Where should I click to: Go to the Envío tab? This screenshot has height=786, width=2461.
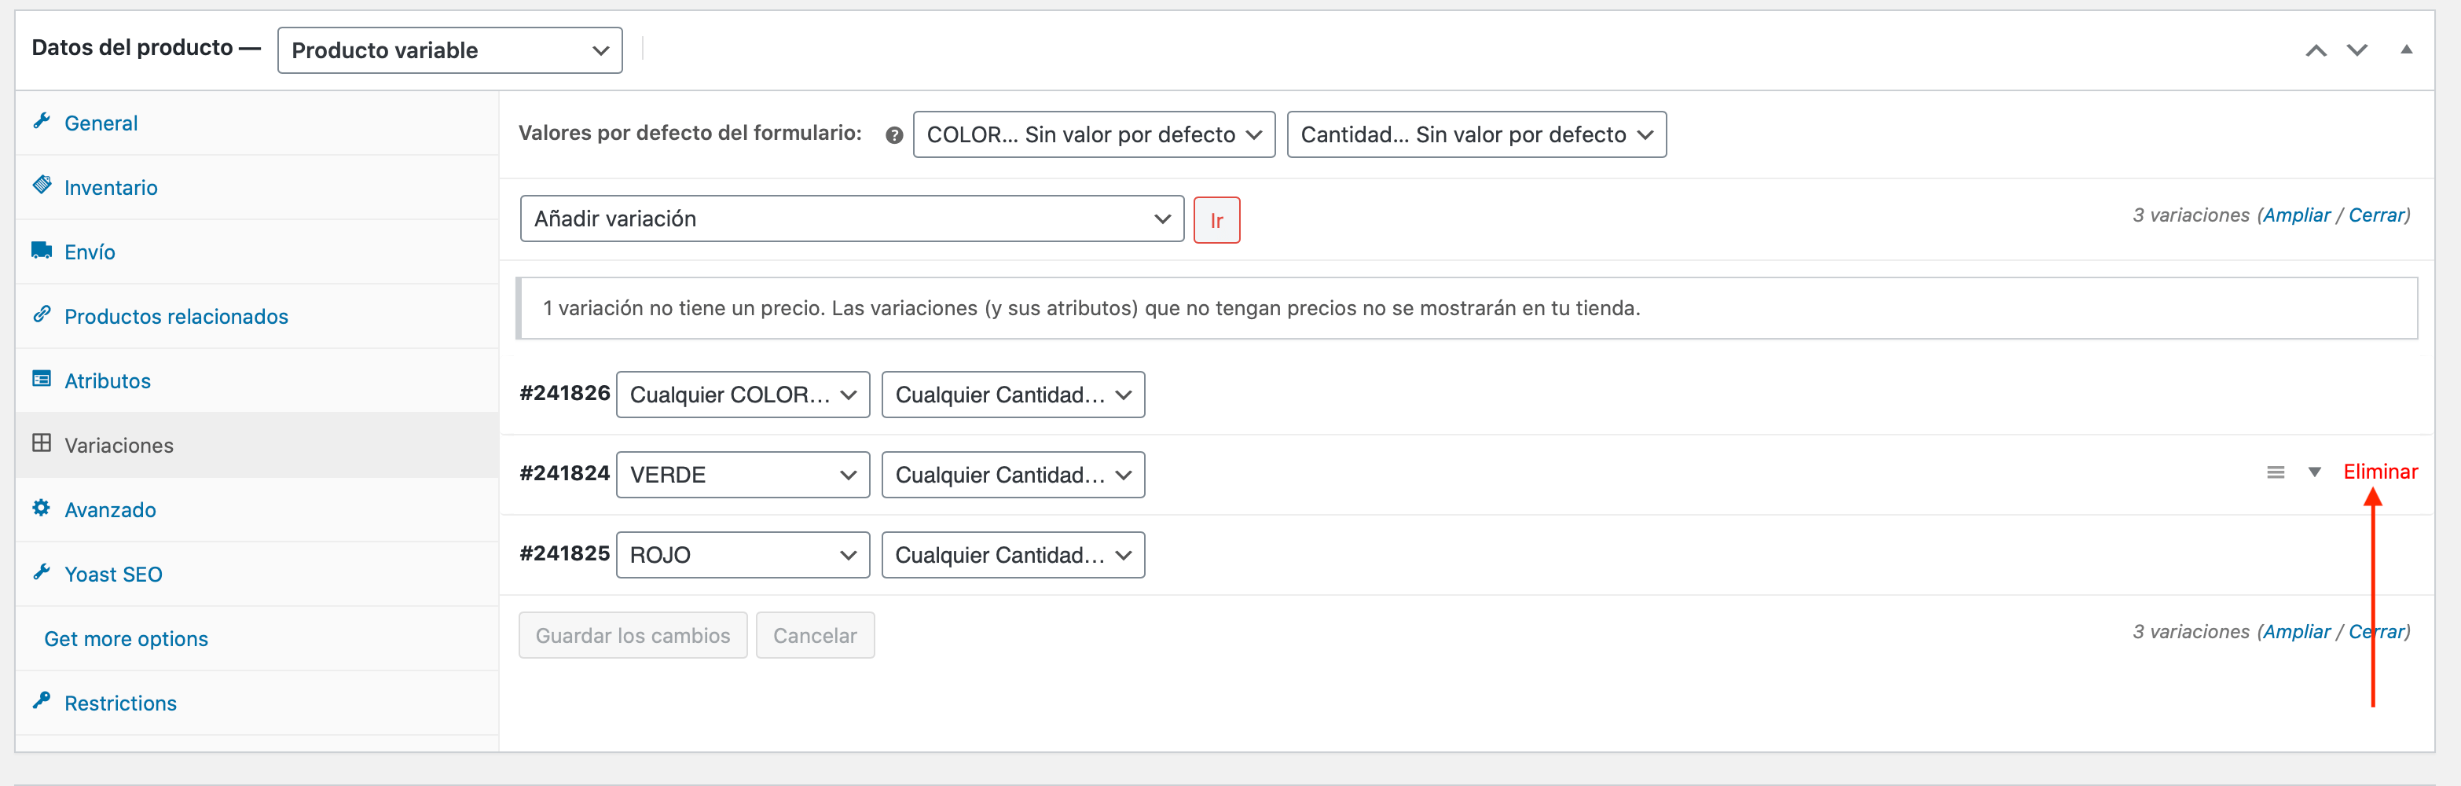click(257, 252)
